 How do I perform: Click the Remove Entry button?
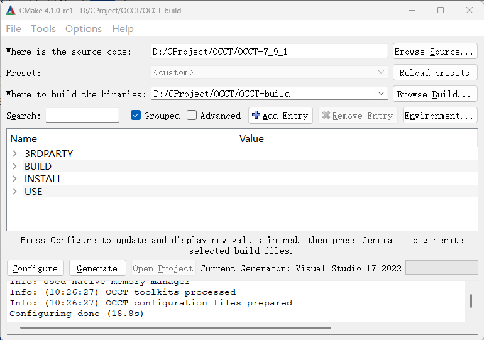pos(358,116)
